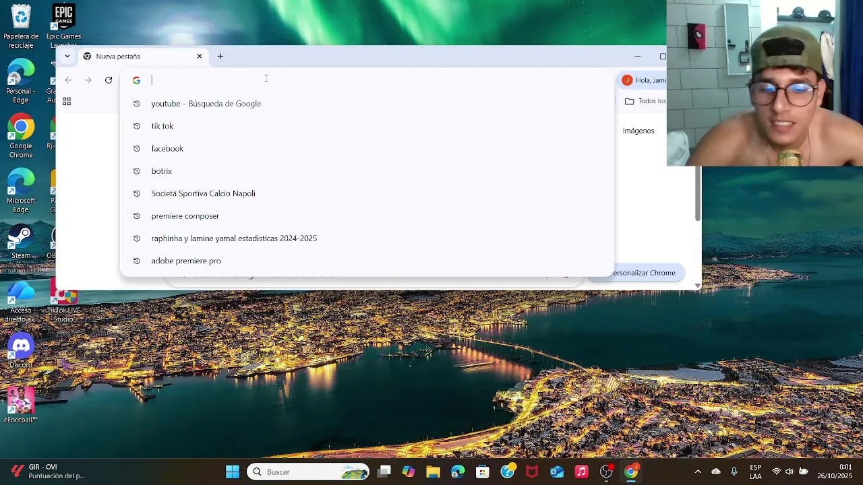Open Apple Music taskbar icon
863x485 pixels.
pyautogui.click(x=581, y=472)
